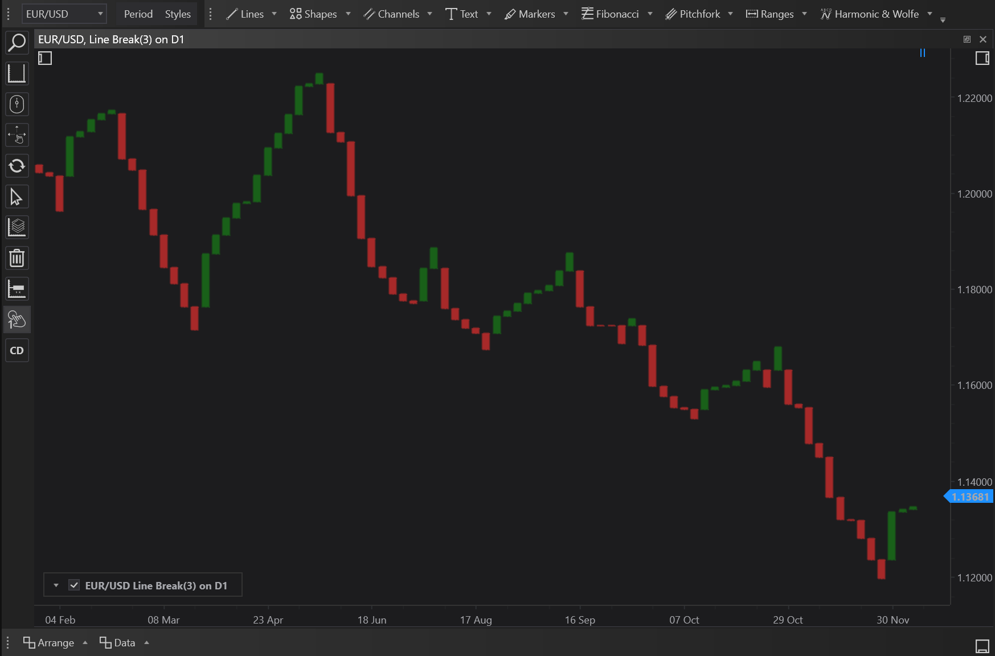Toggle the right panel button on chart
This screenshot has height=656, width=995.
982,58
